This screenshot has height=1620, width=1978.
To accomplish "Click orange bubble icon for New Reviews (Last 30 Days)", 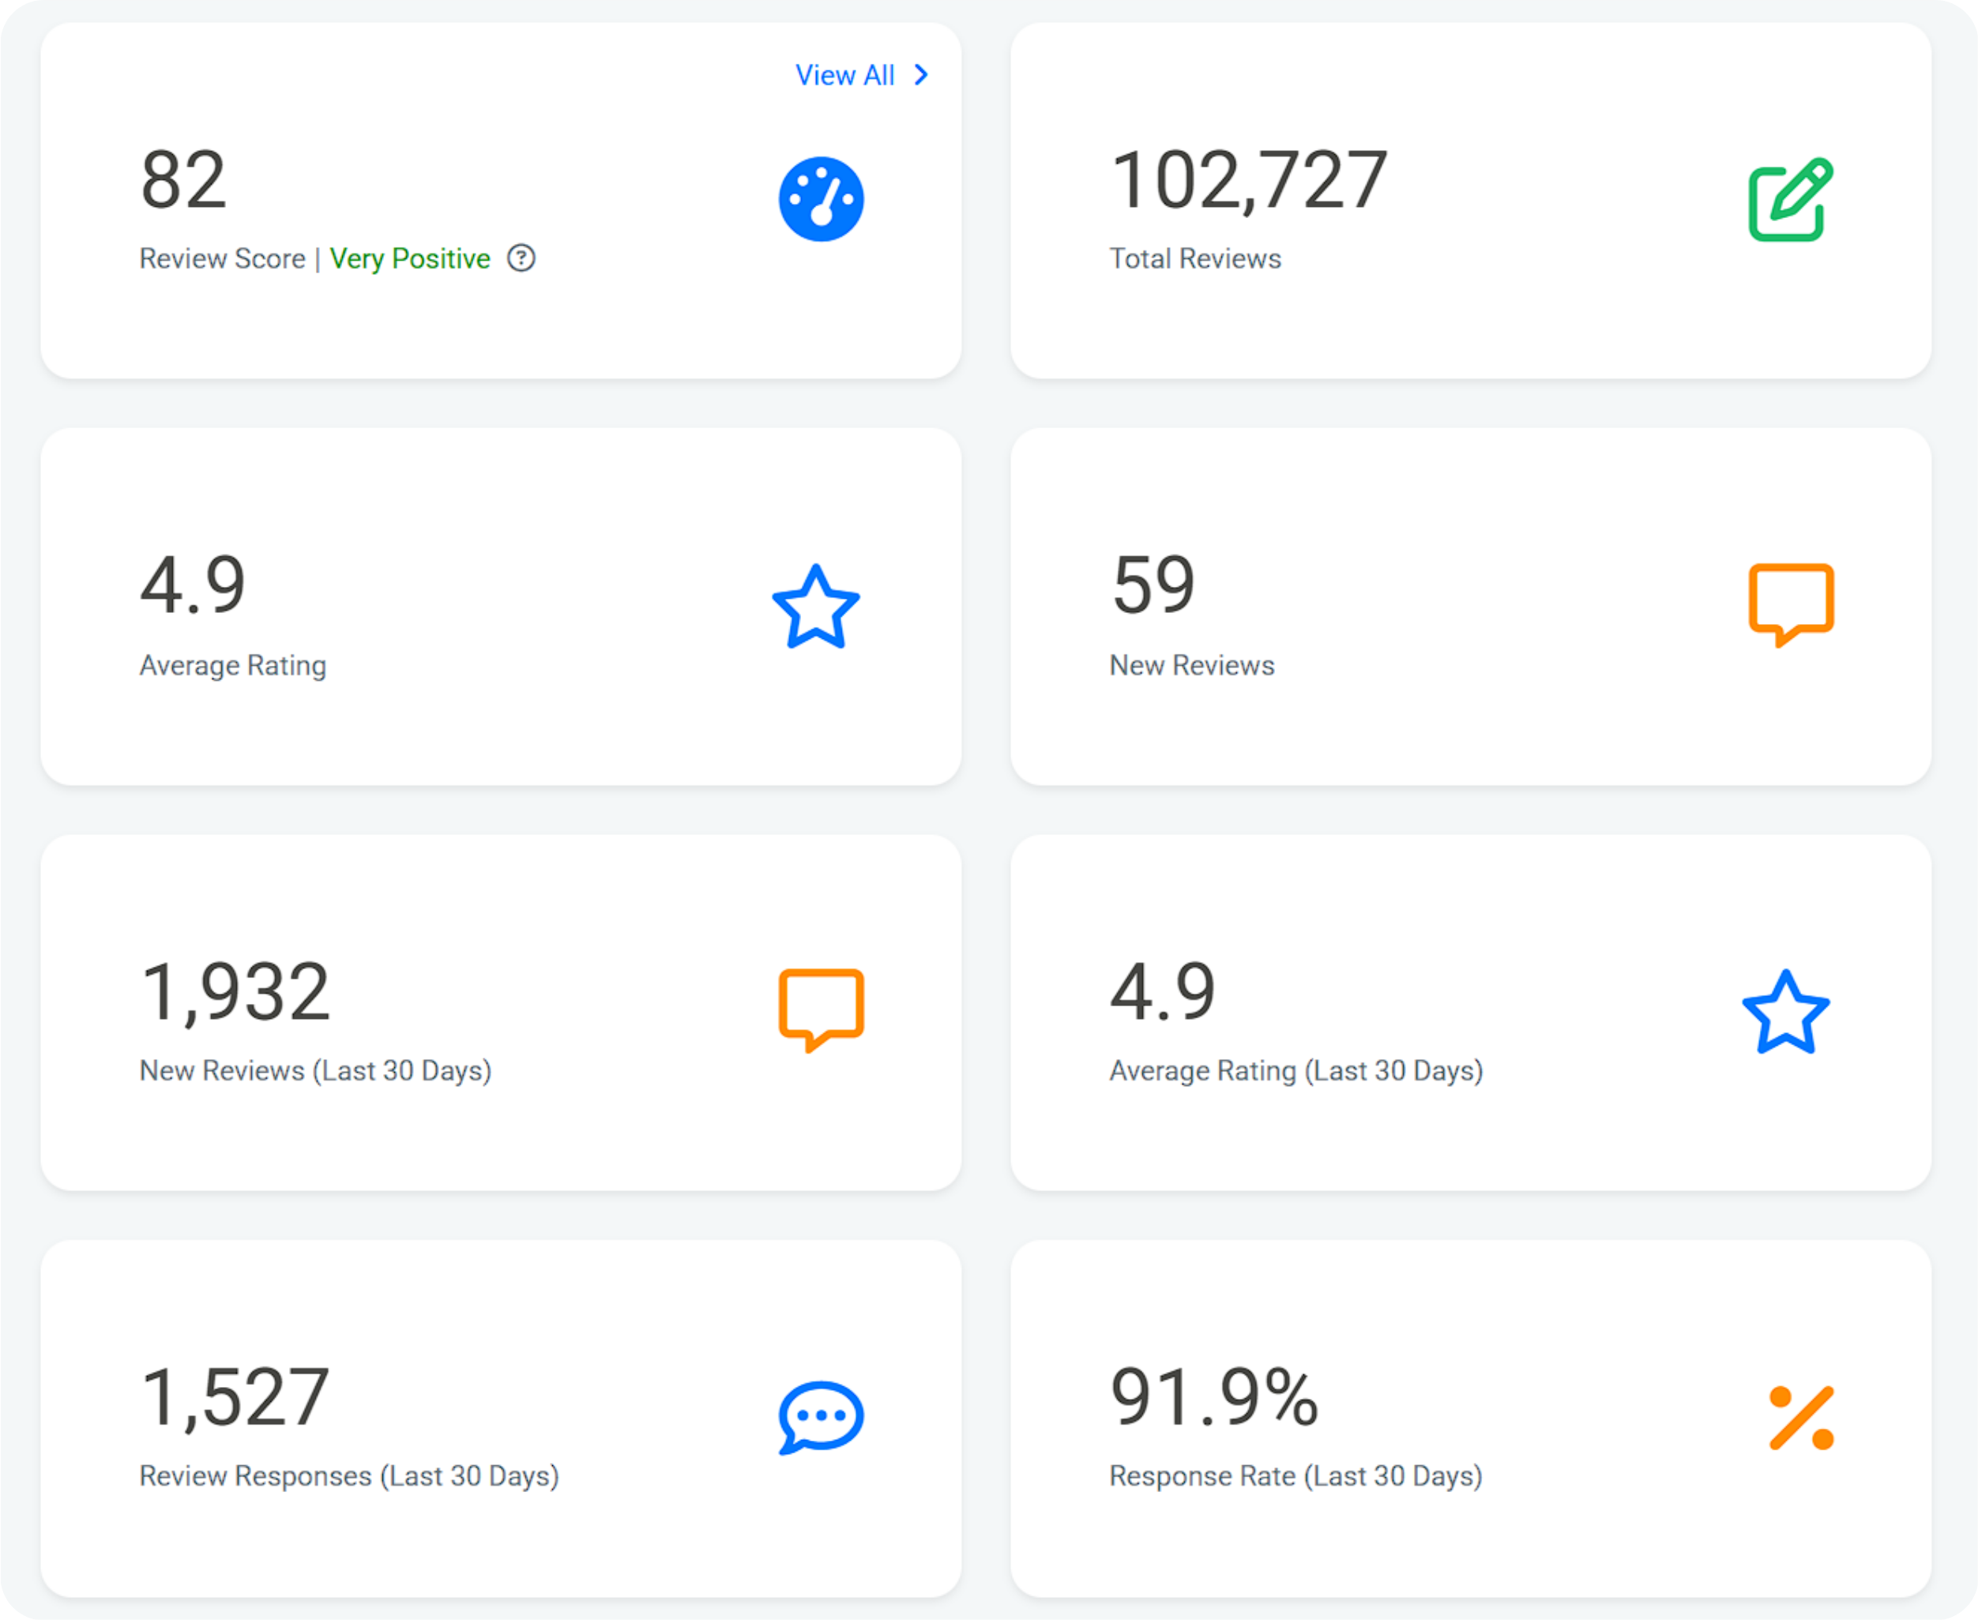I will 821,1011.
